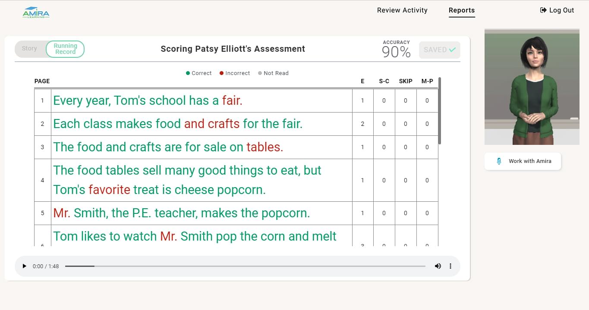Image resolution: width=589 pixels, height=310 pixels.
Task: Click the Amira Learning logo
Action: click(36, 13)
